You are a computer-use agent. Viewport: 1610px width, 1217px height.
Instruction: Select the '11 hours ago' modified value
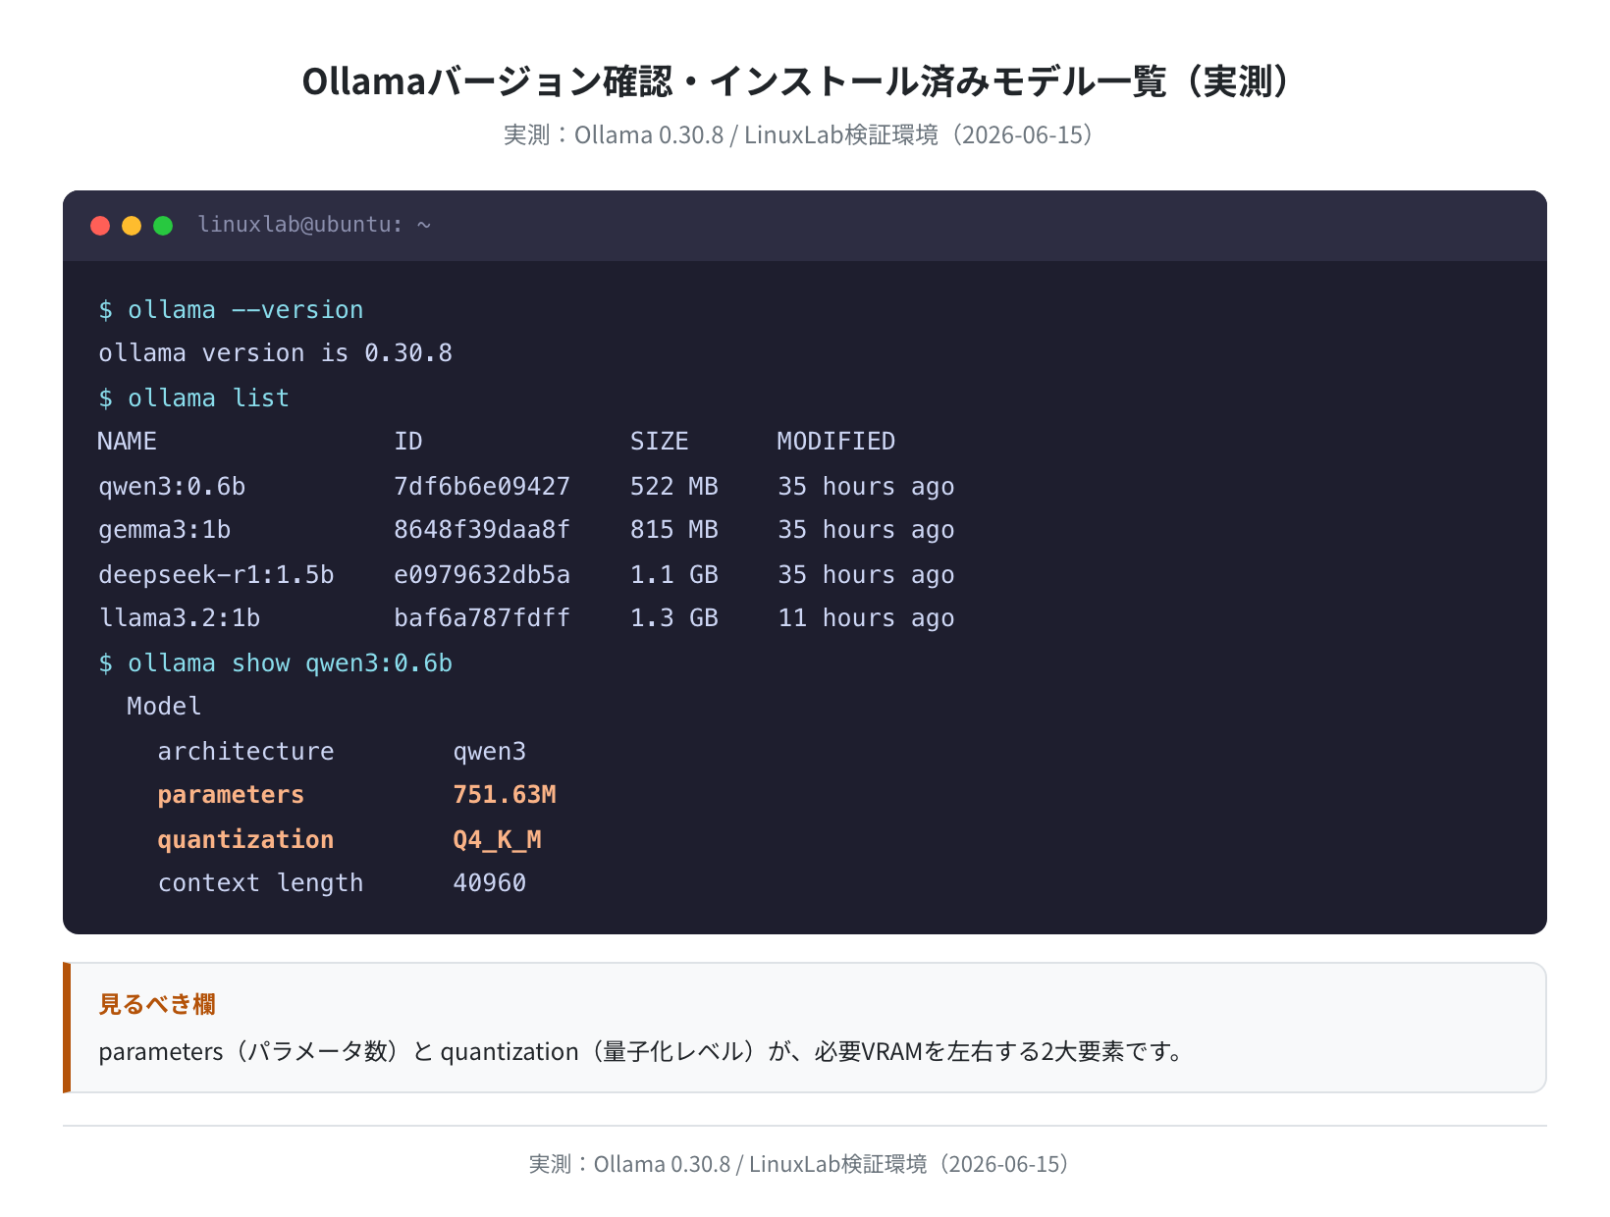(x=866, y=618)
